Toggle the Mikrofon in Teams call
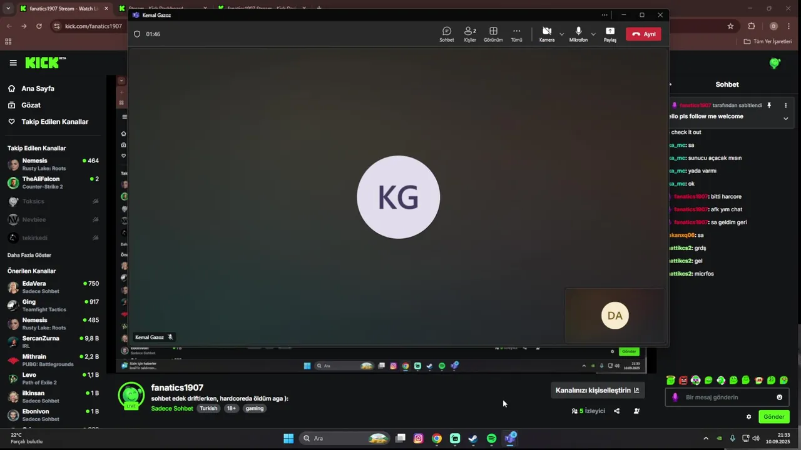The height and width of the screenshot is (450, 801). click(578, 34)
